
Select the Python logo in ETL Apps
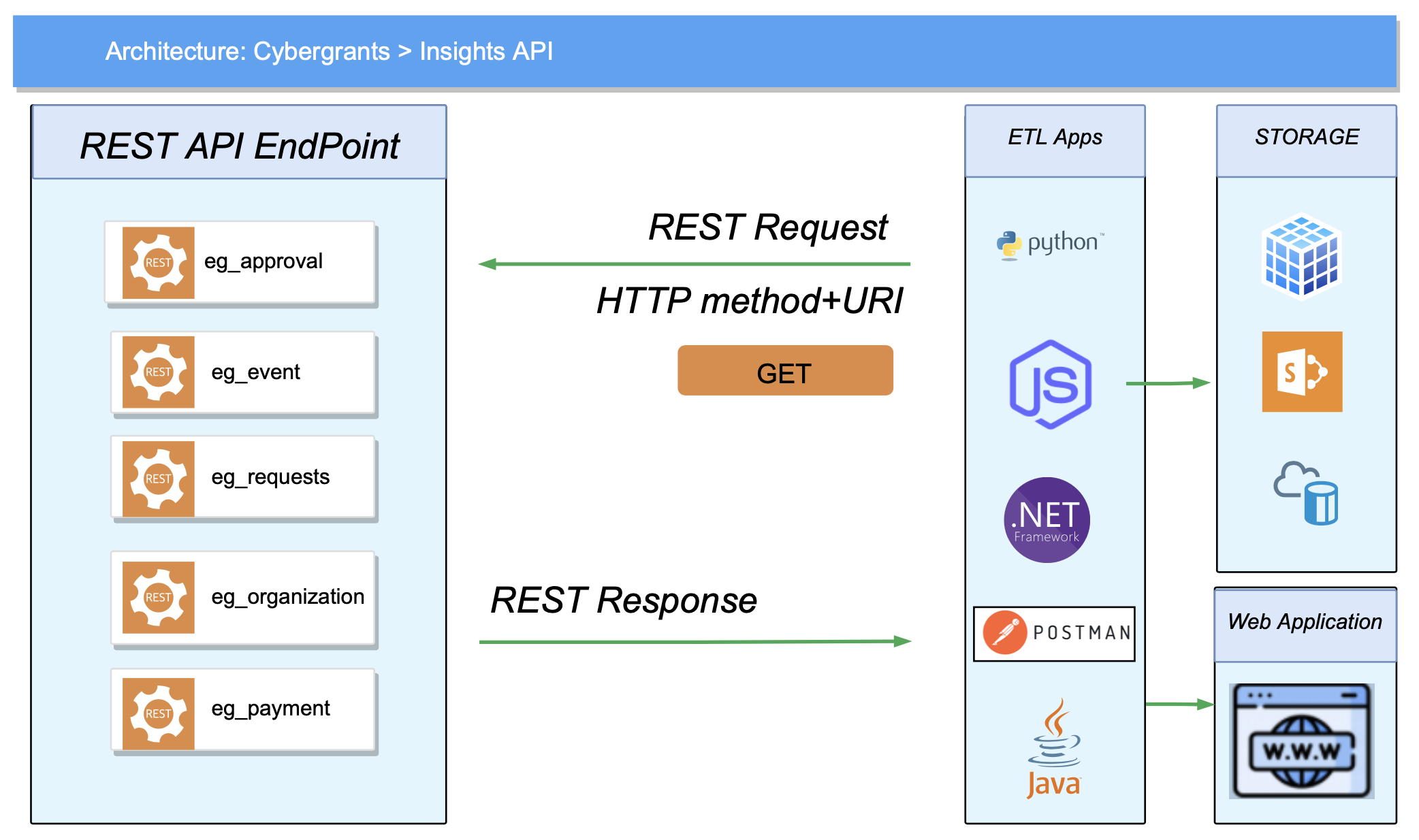tap(1050, 244)
